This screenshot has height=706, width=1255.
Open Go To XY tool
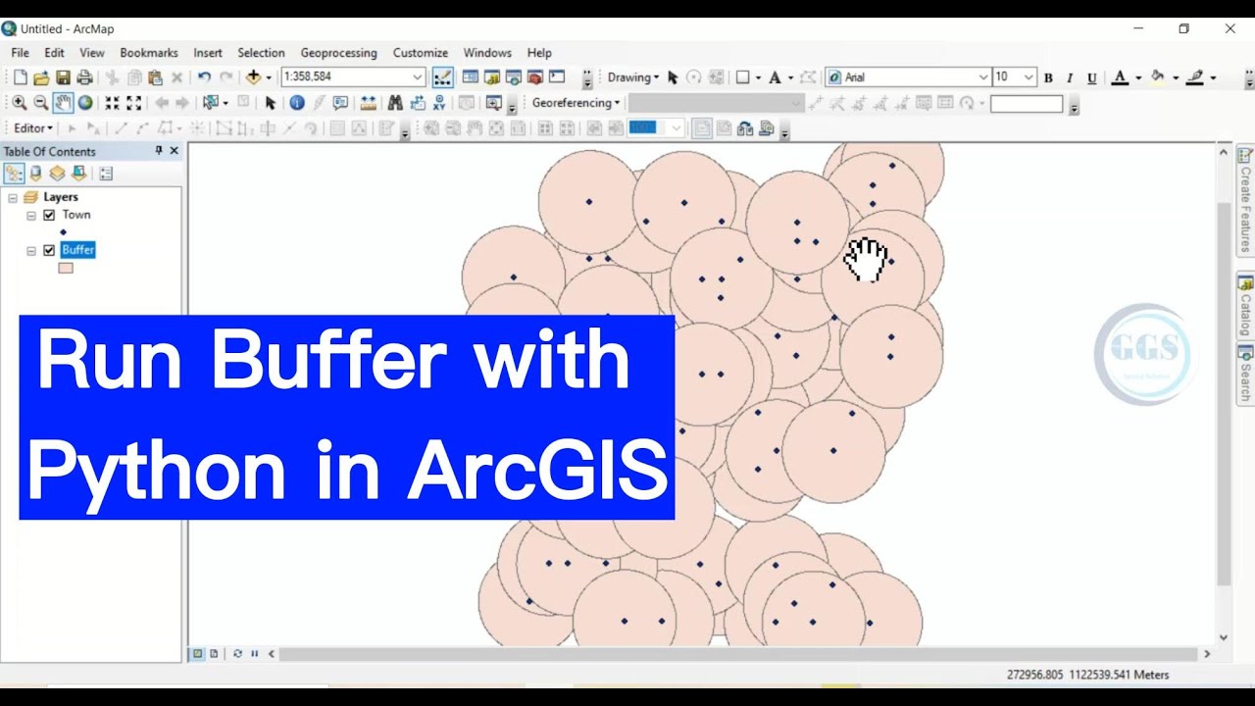(x=439, y=103)
